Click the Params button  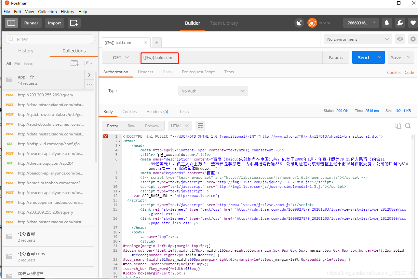pyautogui.click(x=336, y=57)
